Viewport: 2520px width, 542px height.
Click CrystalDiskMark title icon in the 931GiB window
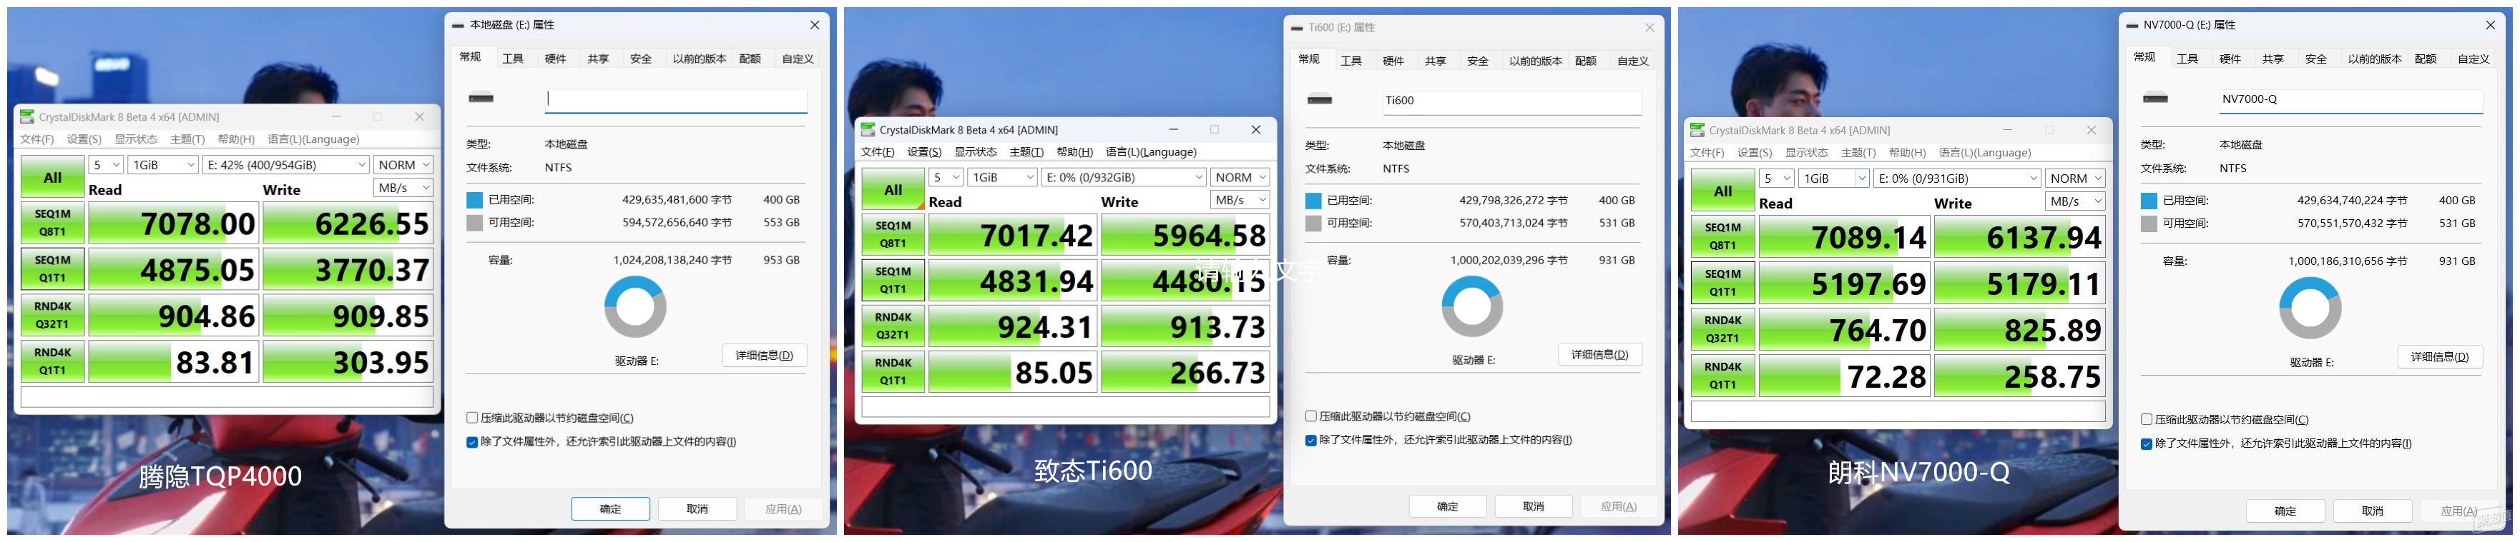point(1697,131)
